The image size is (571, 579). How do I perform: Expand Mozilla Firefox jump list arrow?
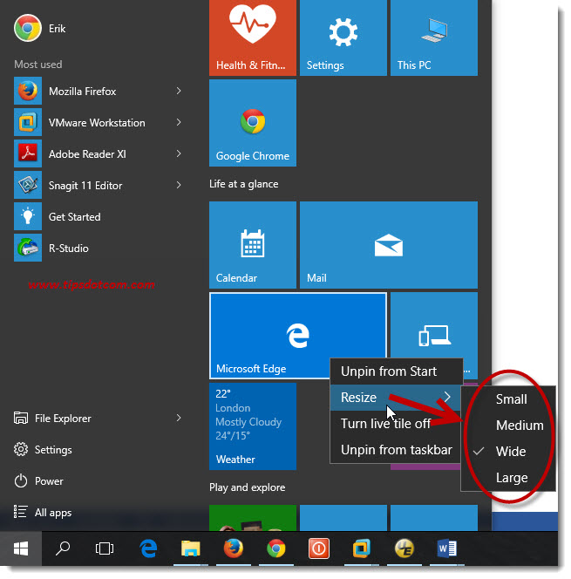pyautogui.click(x=179, y=92)
